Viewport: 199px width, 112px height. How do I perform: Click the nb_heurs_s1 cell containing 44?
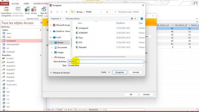click(x=165, y=31)
